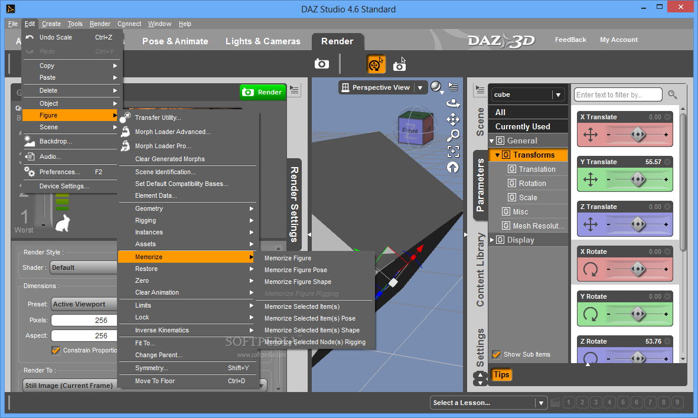Click the X Translate slider handle

[x=638, y=135]
